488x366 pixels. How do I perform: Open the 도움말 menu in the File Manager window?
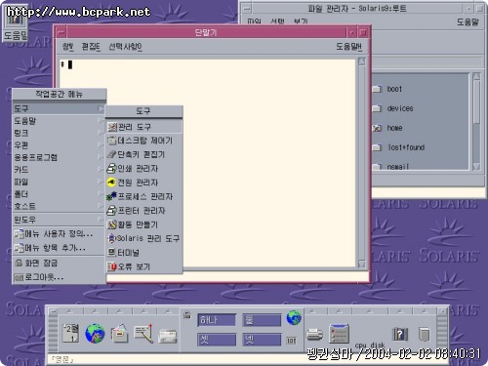[x=468, y=21]
